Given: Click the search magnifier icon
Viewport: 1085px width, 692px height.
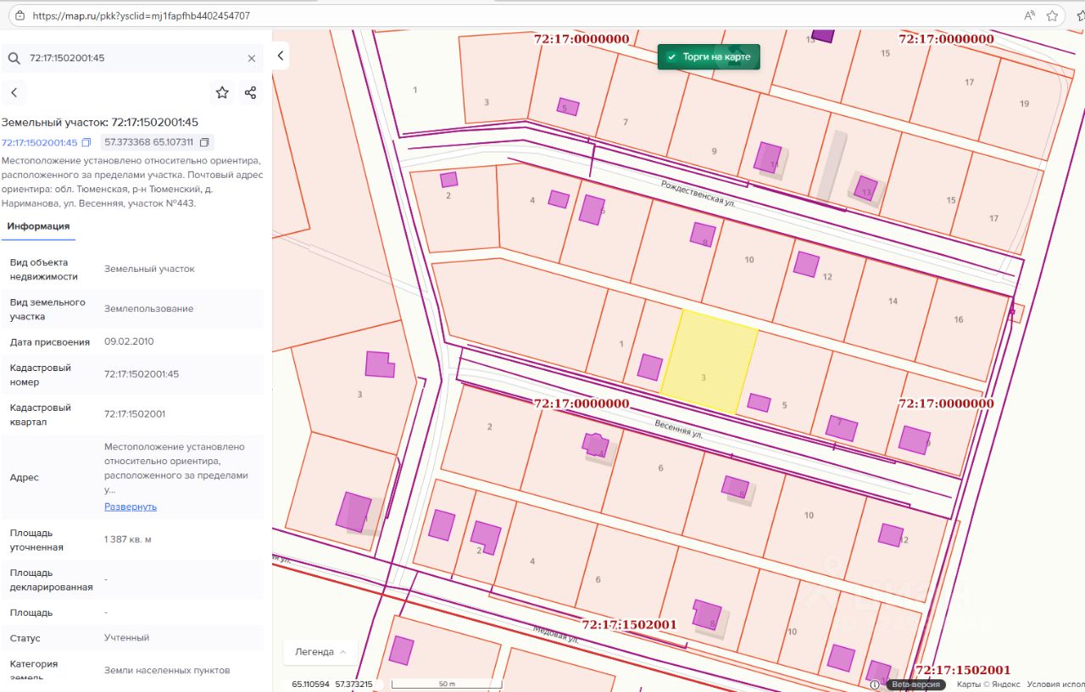Looking at the screenshot, I should coord(14,58).
